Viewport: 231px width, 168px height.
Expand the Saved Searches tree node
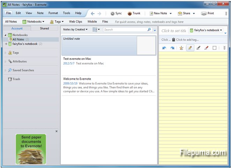click(x=6, y=70)
